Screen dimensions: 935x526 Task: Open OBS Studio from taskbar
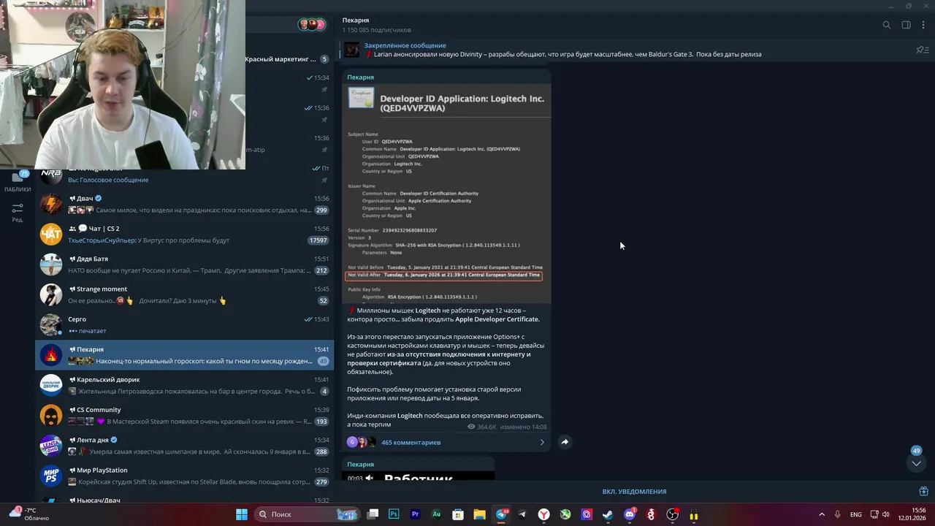[672, 514]
